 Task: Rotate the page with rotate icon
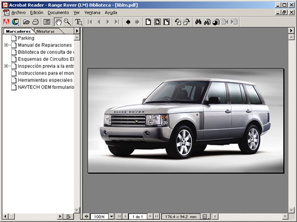(x=178, y=22)
